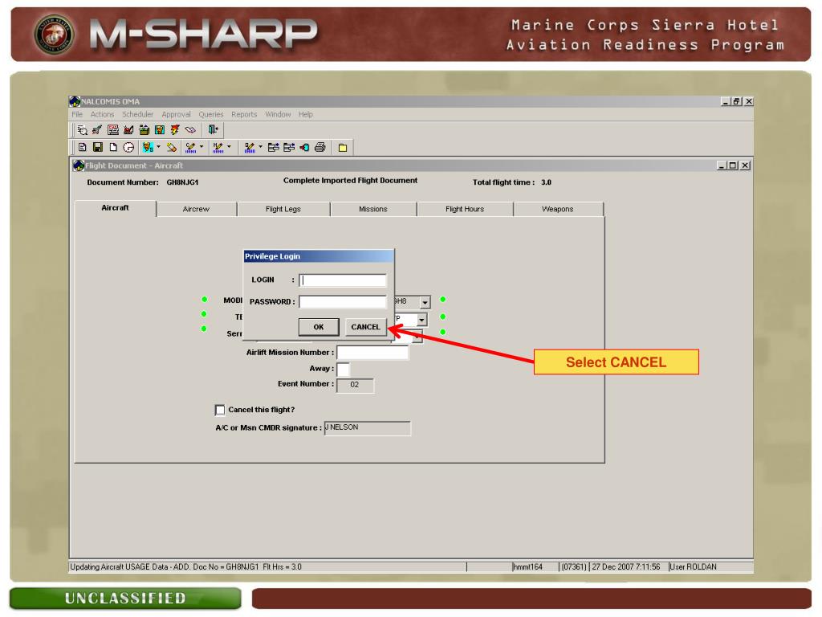Click the lined document icon in second toolbar
822x617 pixels.
coord(83,148)
